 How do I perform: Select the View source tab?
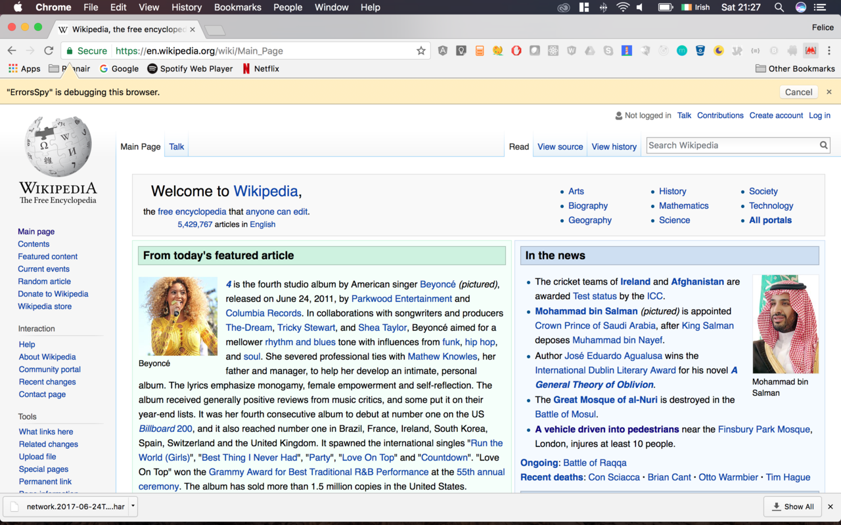pos(560,146)
